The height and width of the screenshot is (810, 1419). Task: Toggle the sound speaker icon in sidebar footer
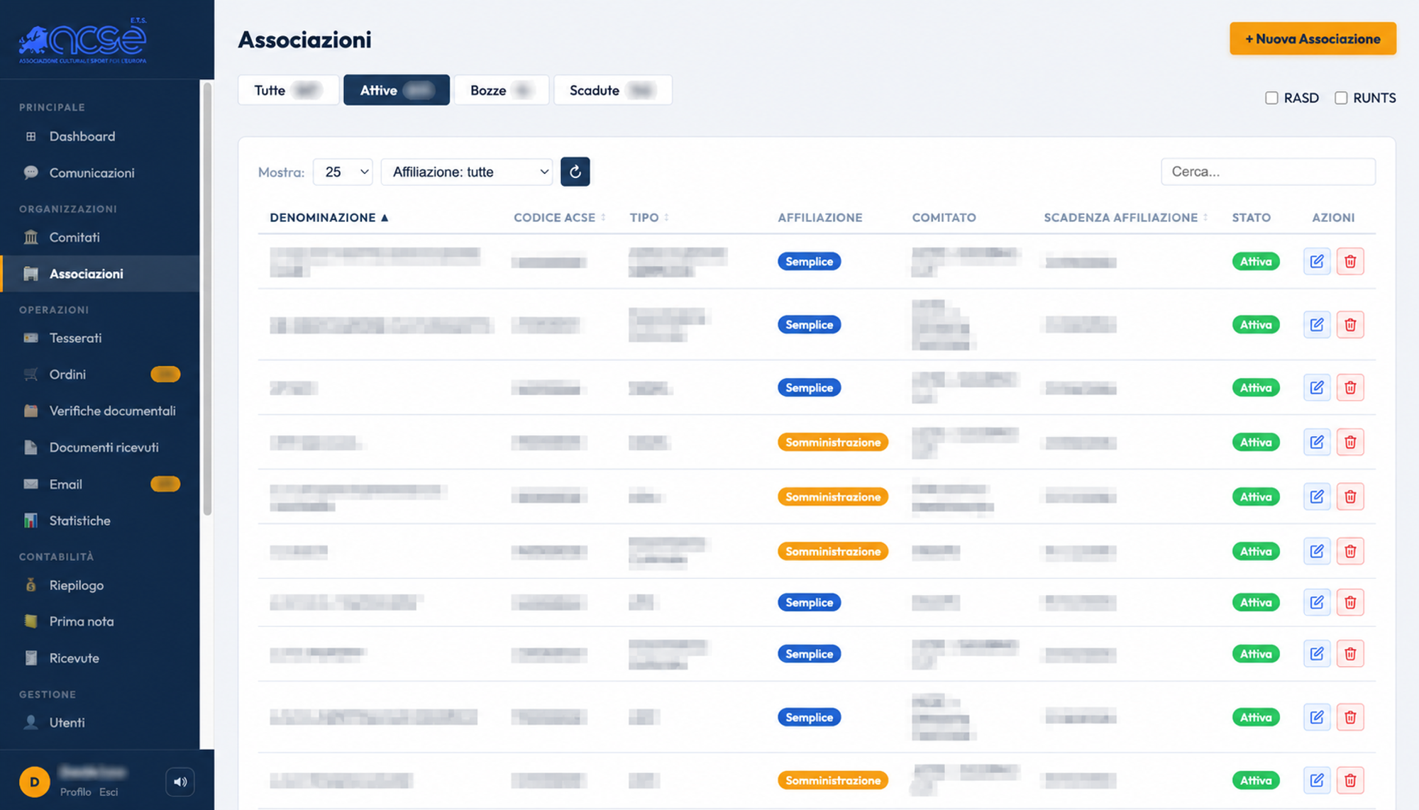(x=180, y=782)
